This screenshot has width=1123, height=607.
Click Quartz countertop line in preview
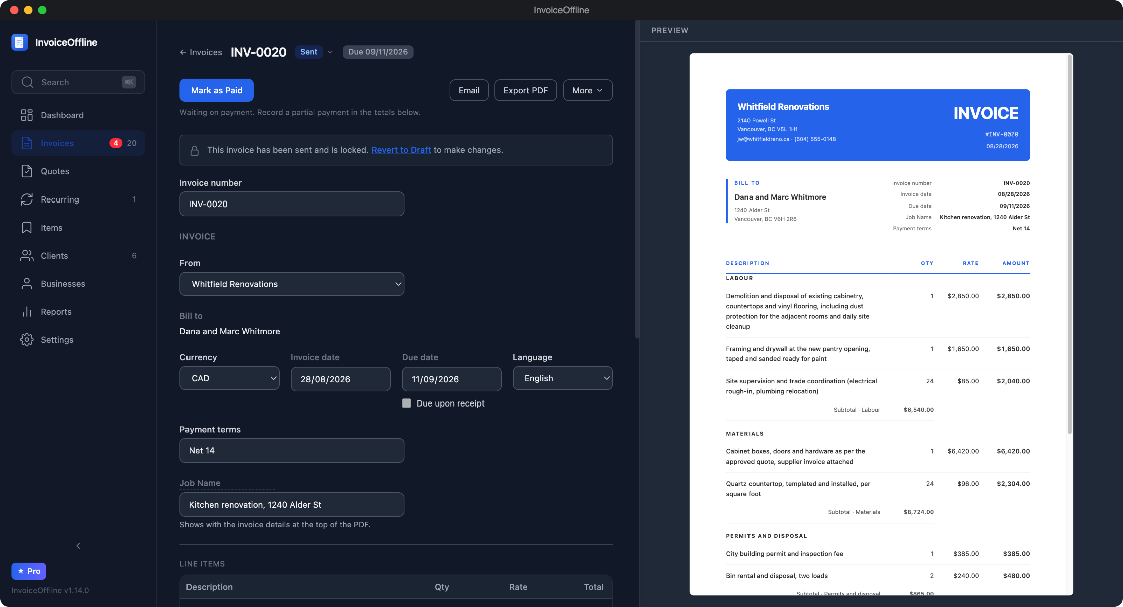click(x=878, y=489)
